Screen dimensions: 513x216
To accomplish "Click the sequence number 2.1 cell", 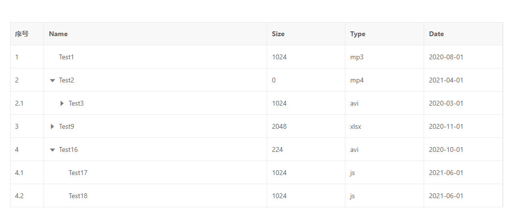I will (x=19, y=103).
